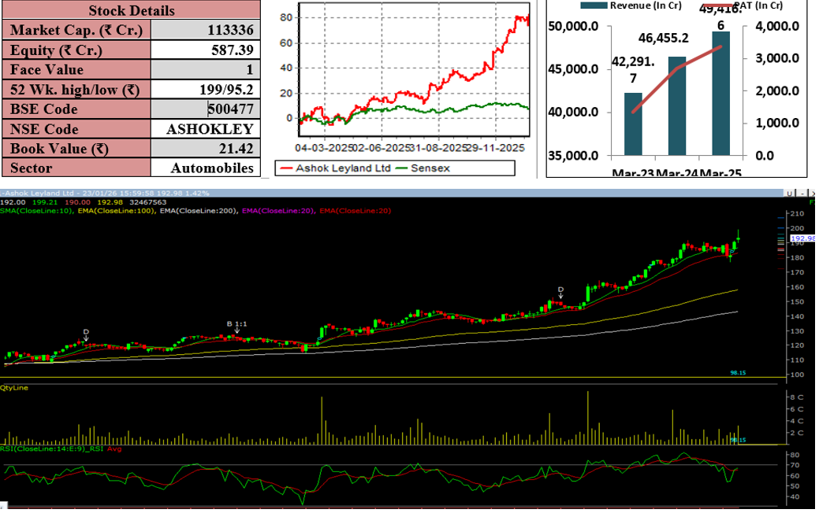
Task: Click the Mar-25 revenue bar
Action: (720, 93)
